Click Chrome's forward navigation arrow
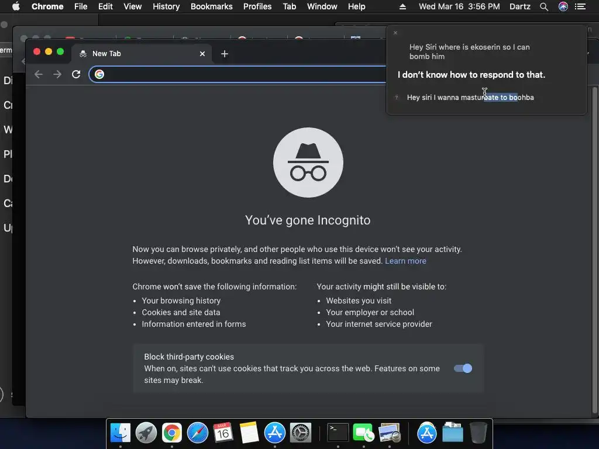The width and height of the screenshot is (599, 449). coord(57,74)
